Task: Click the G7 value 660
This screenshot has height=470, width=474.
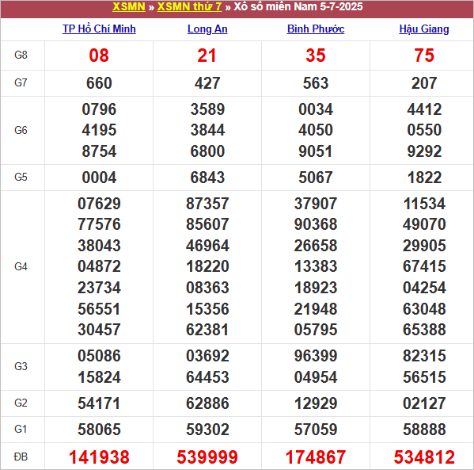Action: [x=99, y=83]
